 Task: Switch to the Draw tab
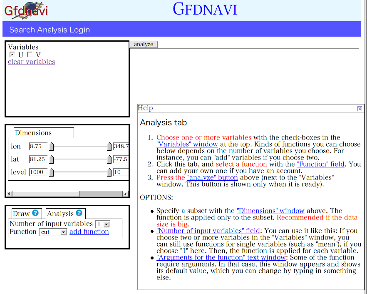coord(21,214)
